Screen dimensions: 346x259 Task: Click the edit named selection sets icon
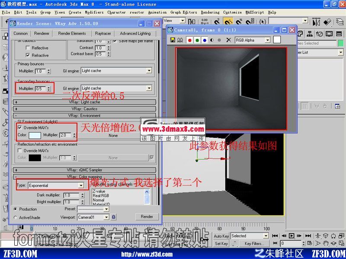pyautogui.click(x=263, y=21)
